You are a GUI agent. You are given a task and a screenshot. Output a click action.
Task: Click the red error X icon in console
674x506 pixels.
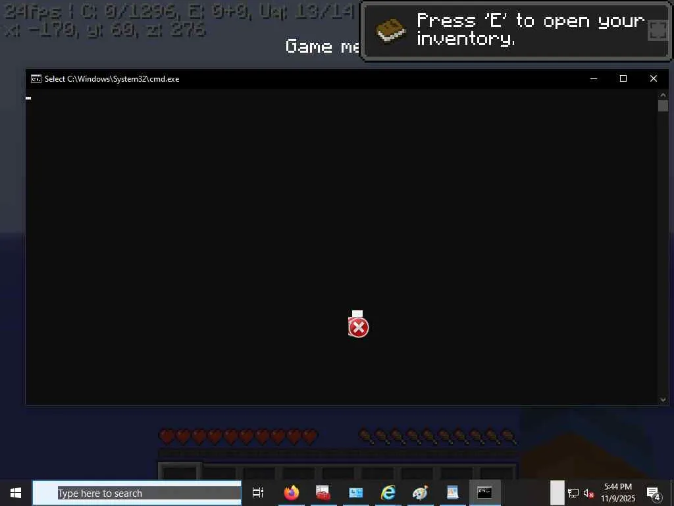pyautogui.click(x=358, y=328)
